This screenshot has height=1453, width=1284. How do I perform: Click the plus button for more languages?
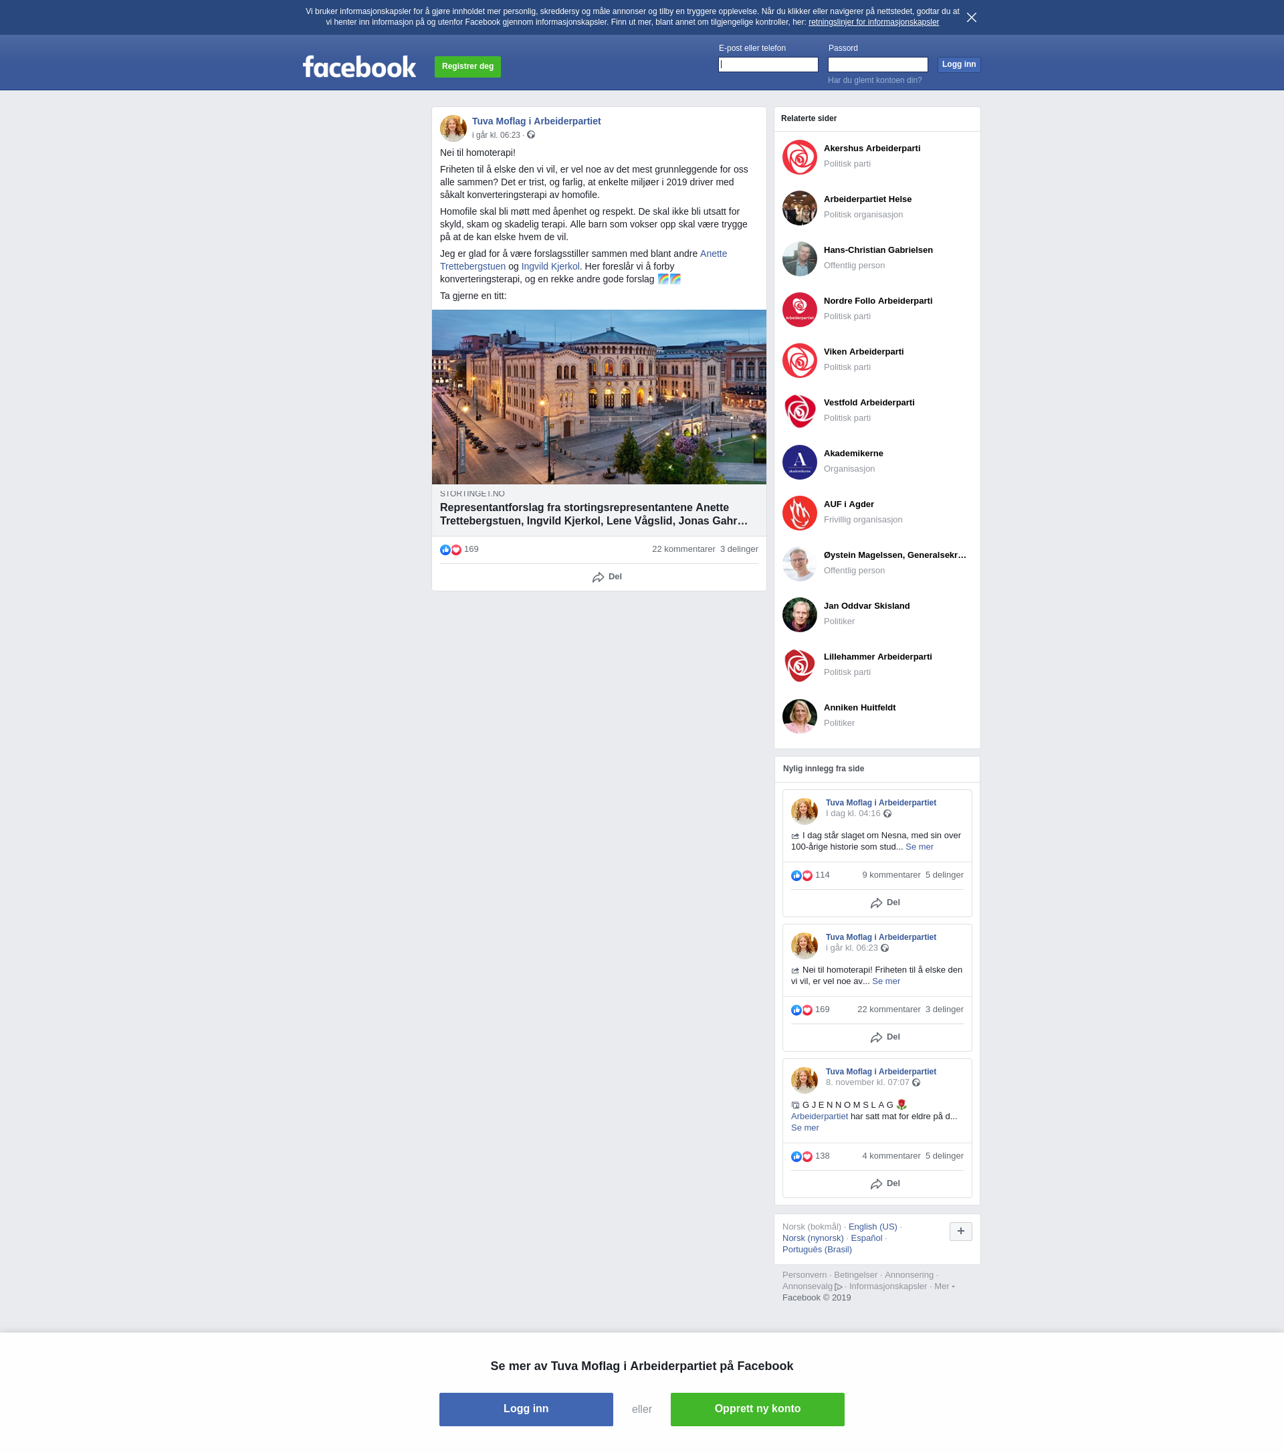(961, 1231)
